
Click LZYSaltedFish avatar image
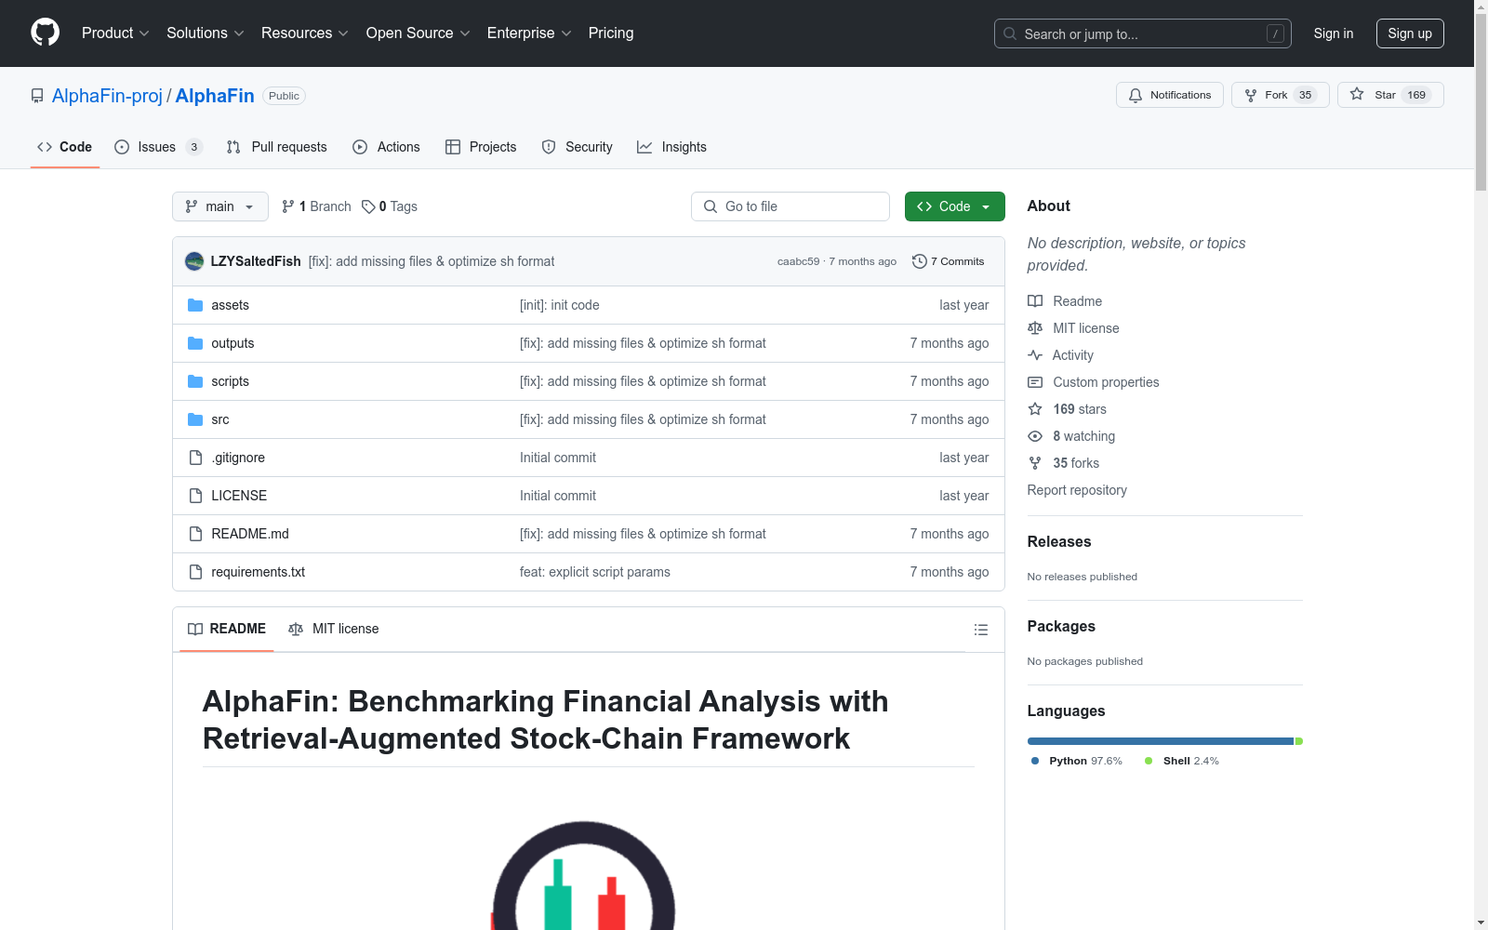[194, 261]
